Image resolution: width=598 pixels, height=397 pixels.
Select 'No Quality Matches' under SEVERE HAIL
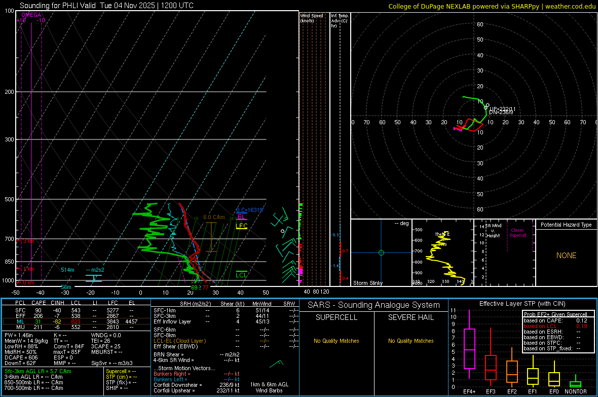click(x=410, y=341)
